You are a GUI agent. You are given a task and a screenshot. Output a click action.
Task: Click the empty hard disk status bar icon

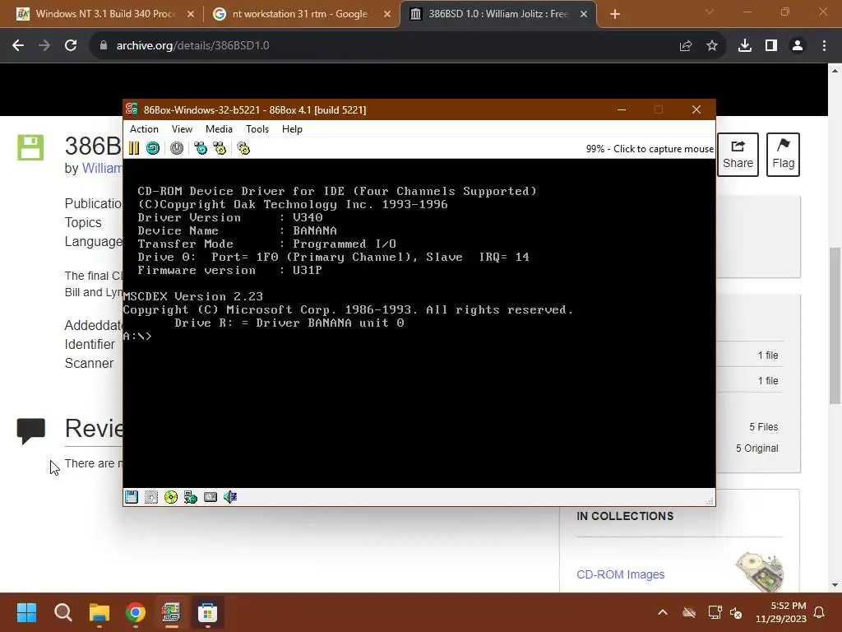(151, 497)
